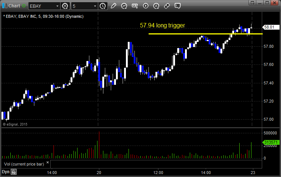Click the date 20 on time axis
281x177 pixels.
(x=99, y=173)
